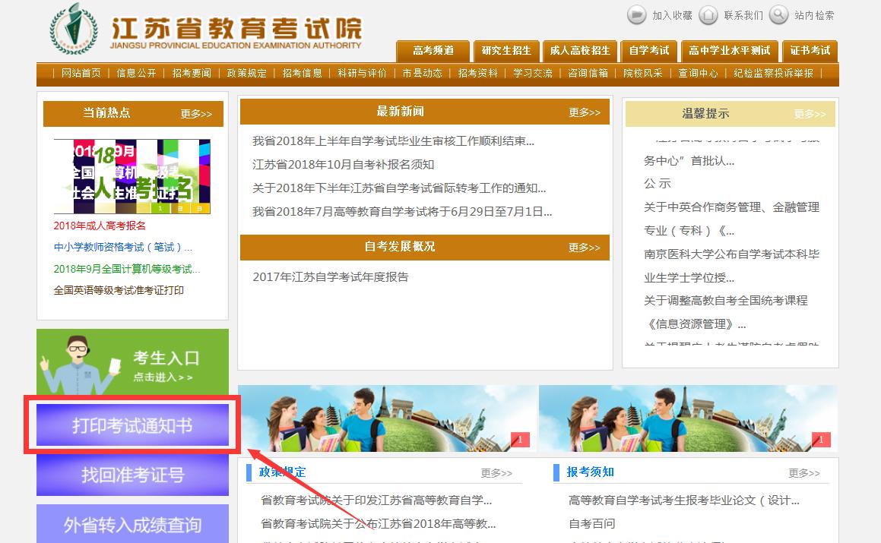The image size is (881, 543).
Task: Expand 更多>> in 当前热点 panel
Action: [196, 114]
